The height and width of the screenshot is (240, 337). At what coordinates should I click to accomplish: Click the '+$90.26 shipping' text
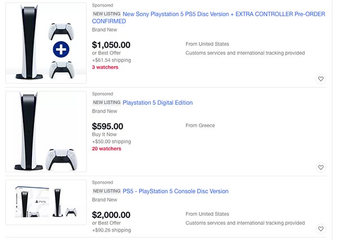[111, 230]
